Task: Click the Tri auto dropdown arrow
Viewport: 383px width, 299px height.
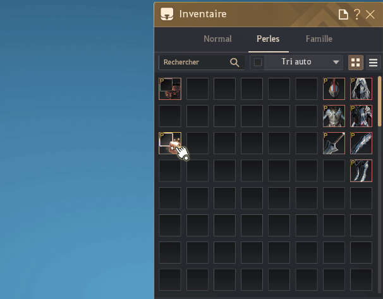Action: [x=336, y=63]
